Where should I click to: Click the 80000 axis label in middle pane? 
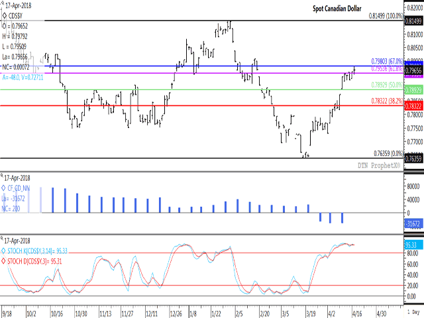pos(413,186)
